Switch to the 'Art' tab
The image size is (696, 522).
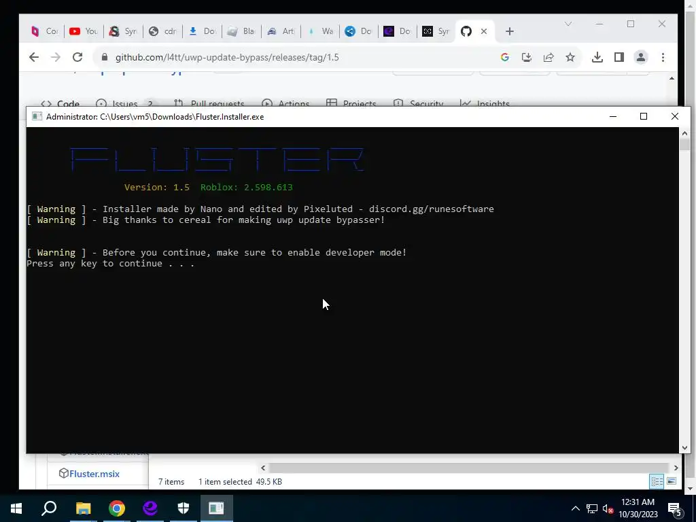tap(281, 31)
